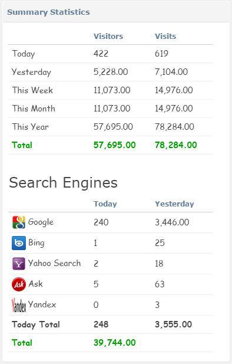Click the green total visits value 78,284.00

pos(176,145)
